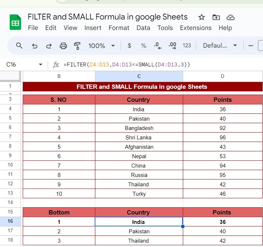Select the 'China' cell
The width and height of the screenshot is (263, 247).
point(139,165)
